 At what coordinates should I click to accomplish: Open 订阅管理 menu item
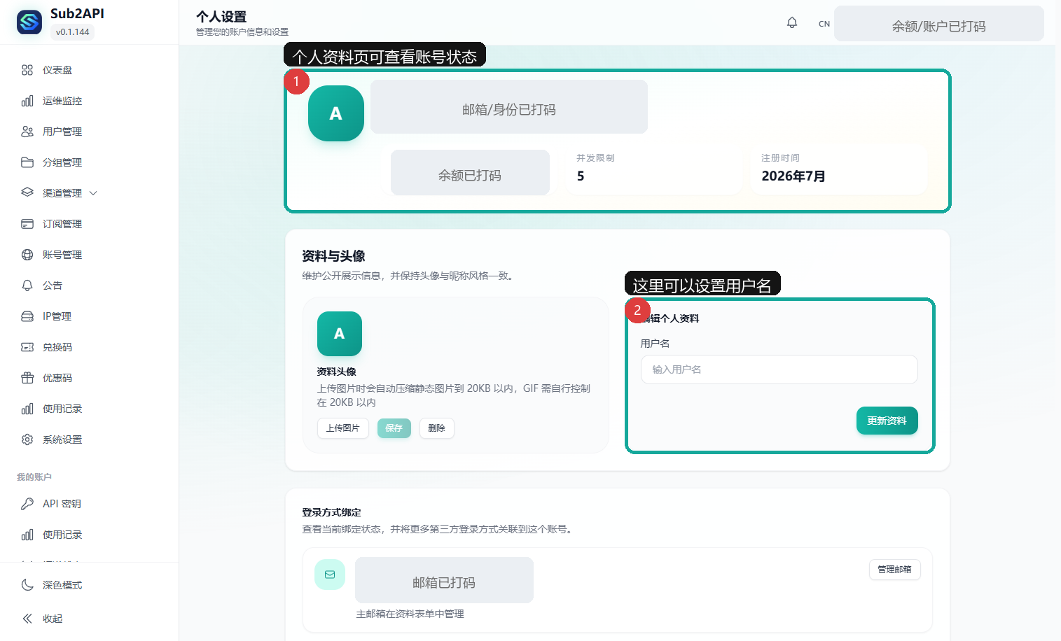(89, 224)
